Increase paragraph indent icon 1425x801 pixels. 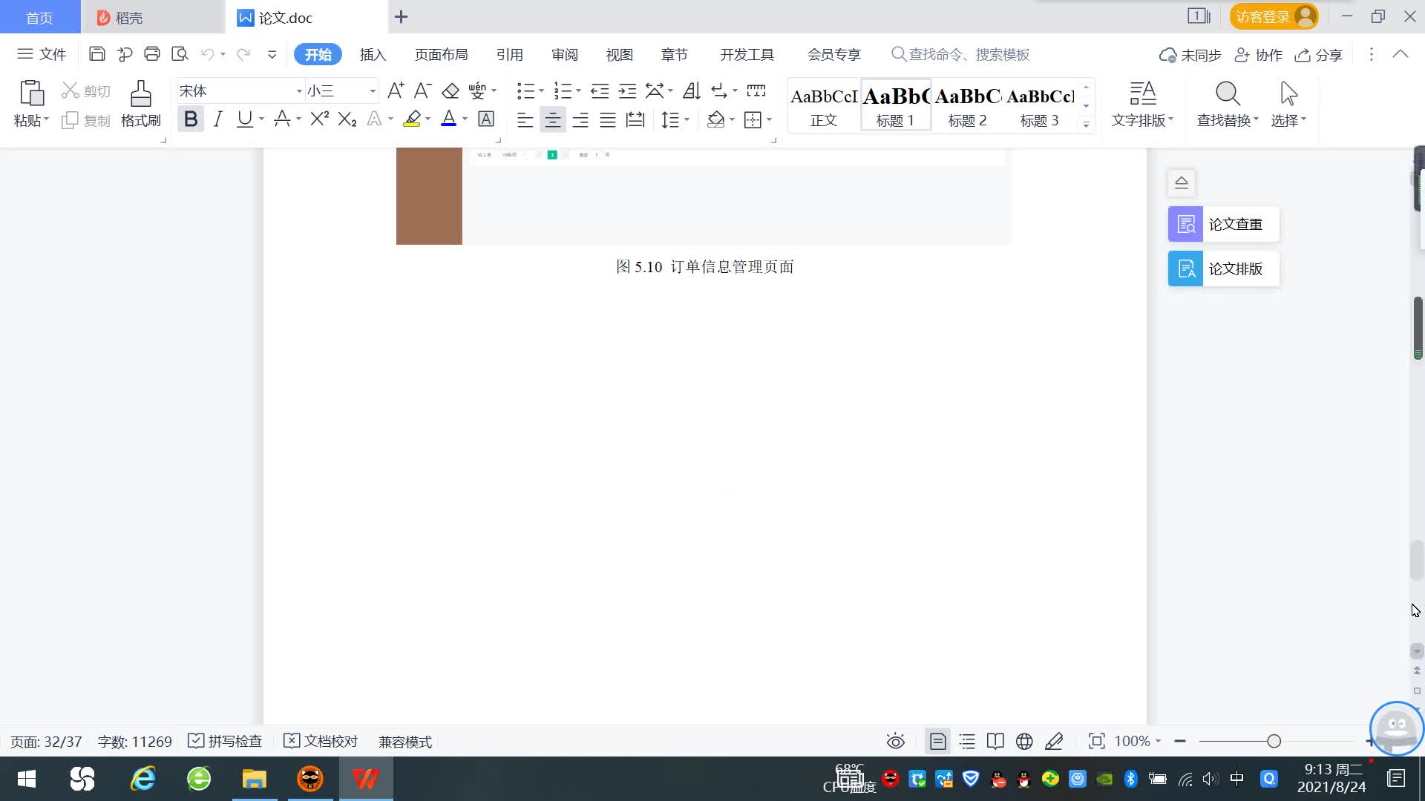pos(627,90)
